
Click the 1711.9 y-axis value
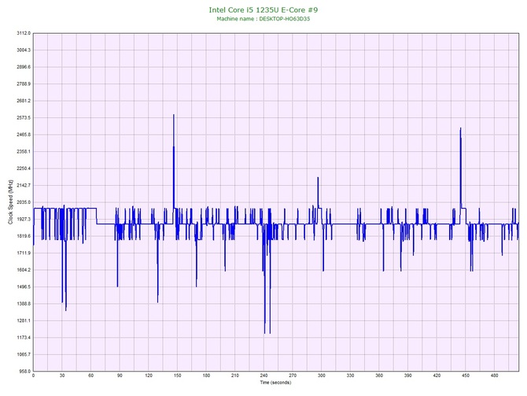point(24,253)
